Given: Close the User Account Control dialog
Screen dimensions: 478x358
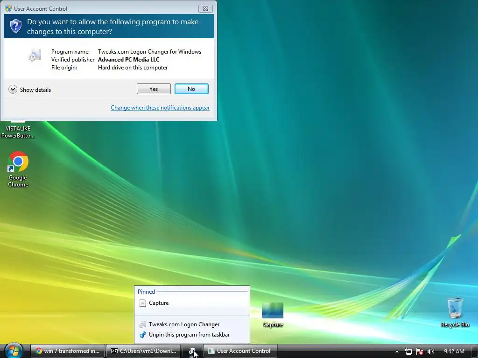Looking at the screenshot, I should coord(205,8).
